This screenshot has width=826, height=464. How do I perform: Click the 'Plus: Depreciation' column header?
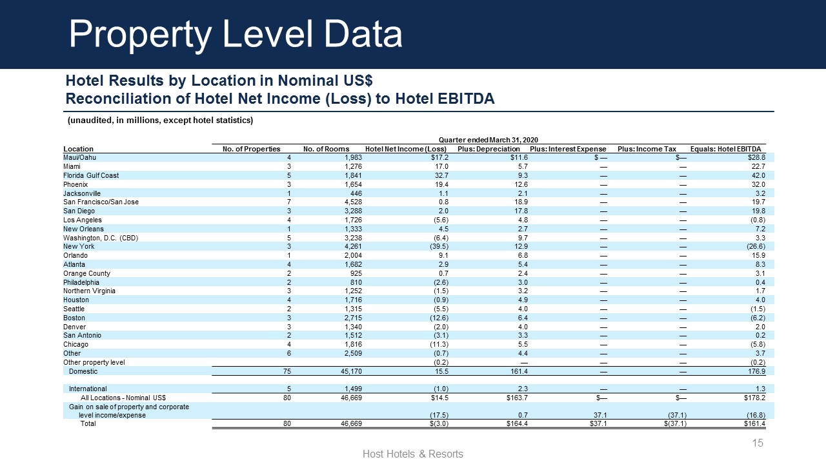[x=489, y=149]
